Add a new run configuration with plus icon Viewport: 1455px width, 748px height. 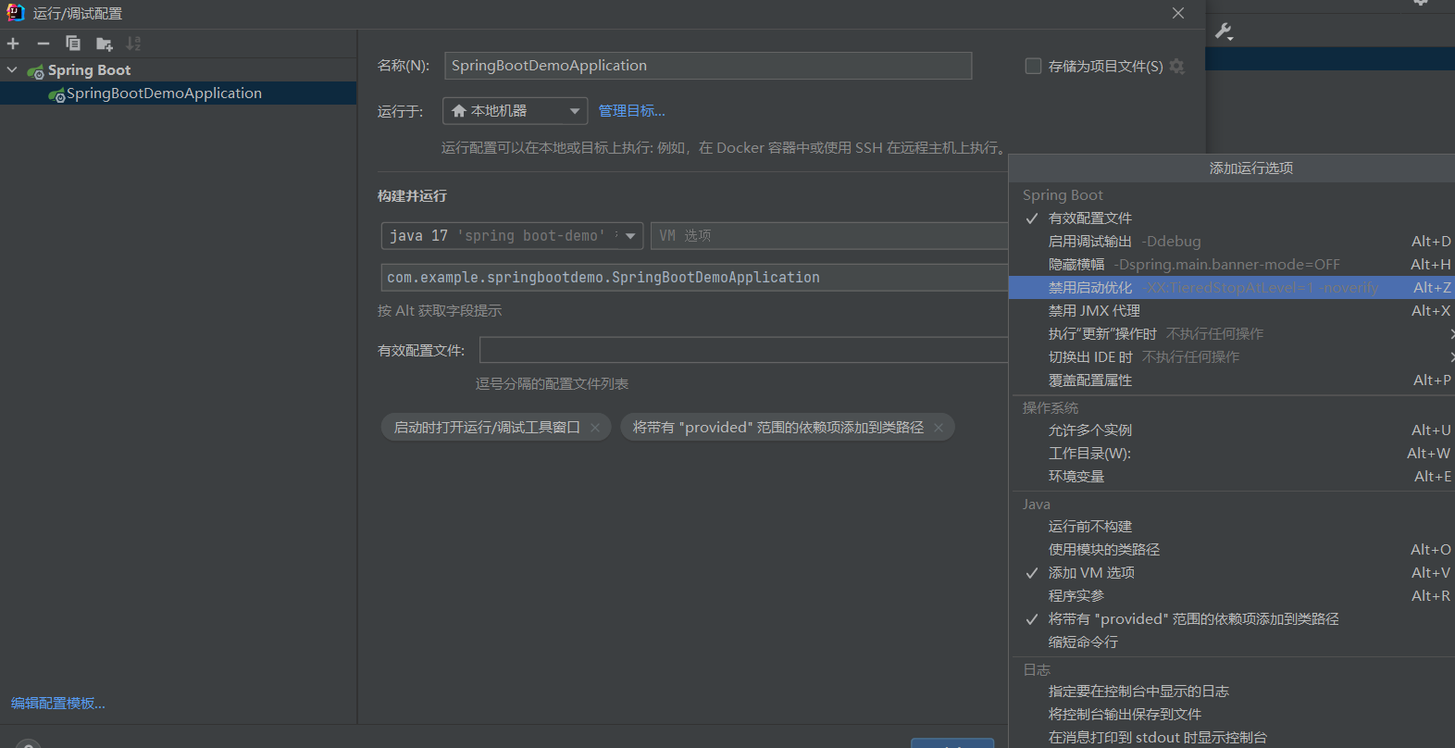13,44
